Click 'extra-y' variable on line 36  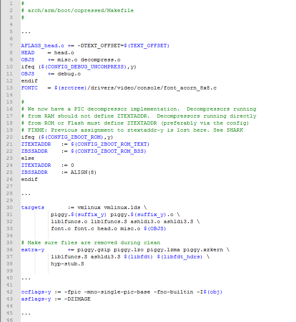click(33, 250)
